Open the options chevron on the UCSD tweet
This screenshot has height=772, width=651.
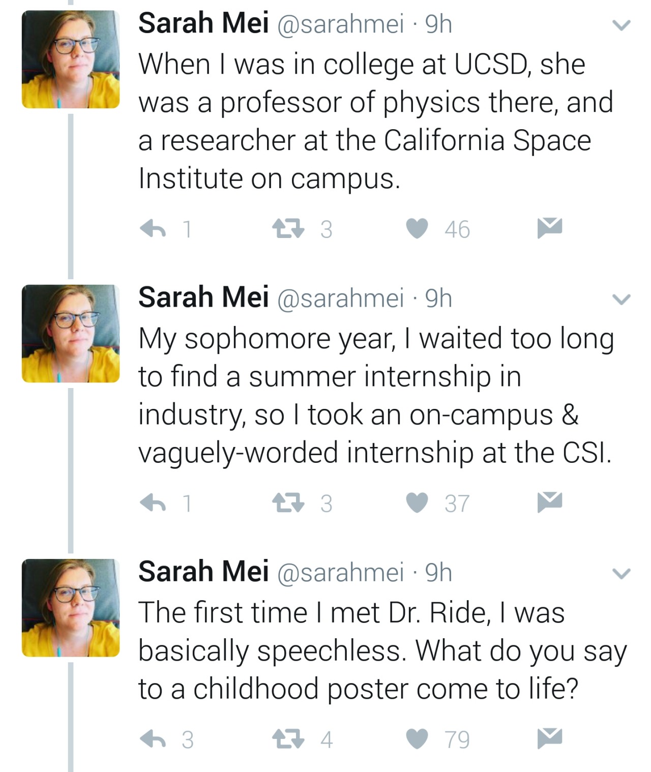pos(621,25)
